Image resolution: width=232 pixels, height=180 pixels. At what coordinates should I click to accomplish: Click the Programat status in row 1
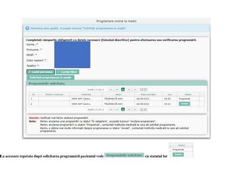tap(185, 99)
